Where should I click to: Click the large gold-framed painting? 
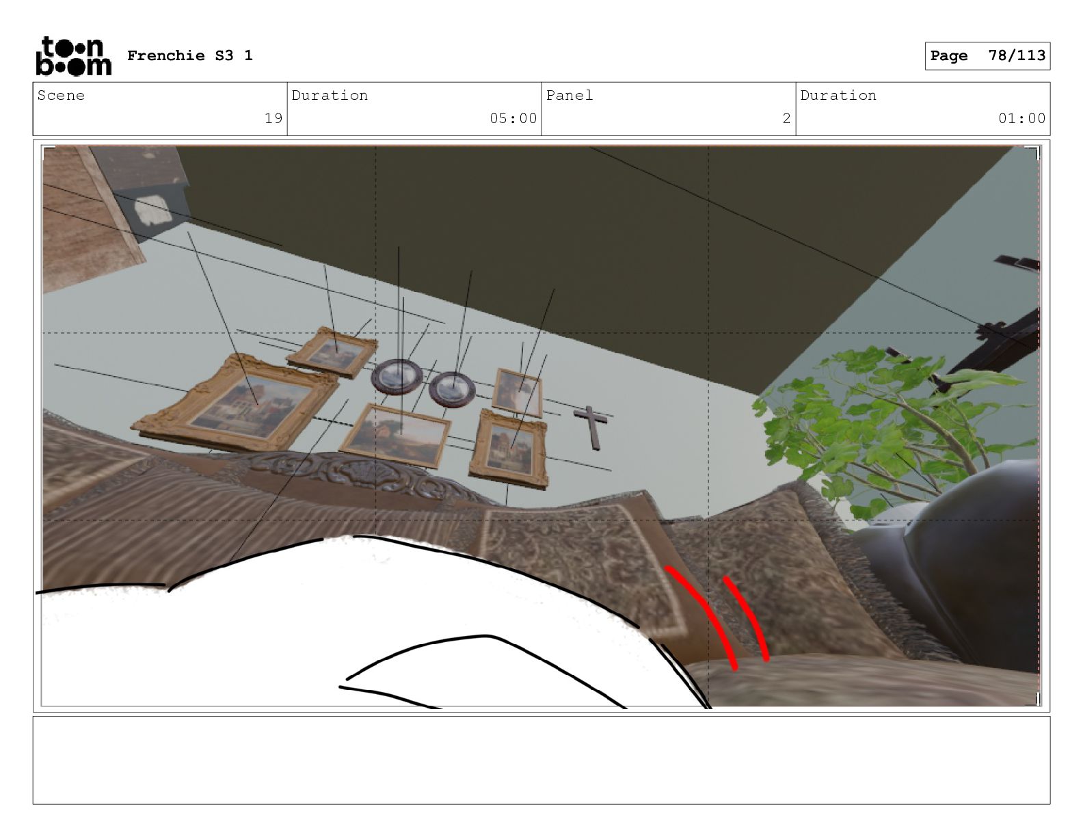click(x=236, y=403)
